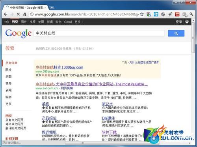
Task: Bookmark this page with the star icon
Action: [x=142, y=14]
